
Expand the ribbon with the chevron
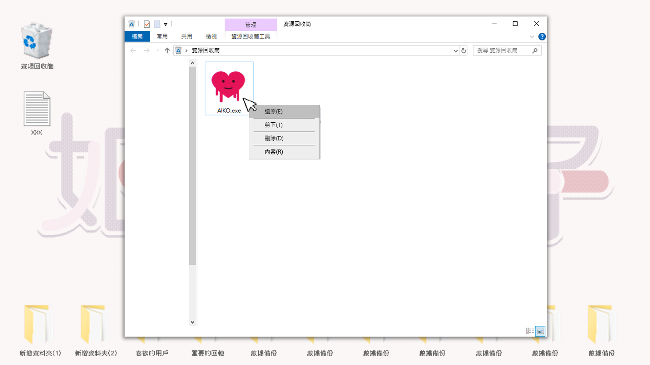click(x=532, y=36)
